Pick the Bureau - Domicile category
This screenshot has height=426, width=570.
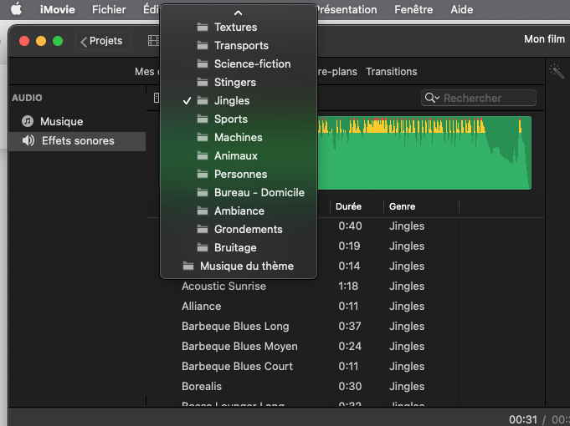pyautogui.click(x=259, y=193)
